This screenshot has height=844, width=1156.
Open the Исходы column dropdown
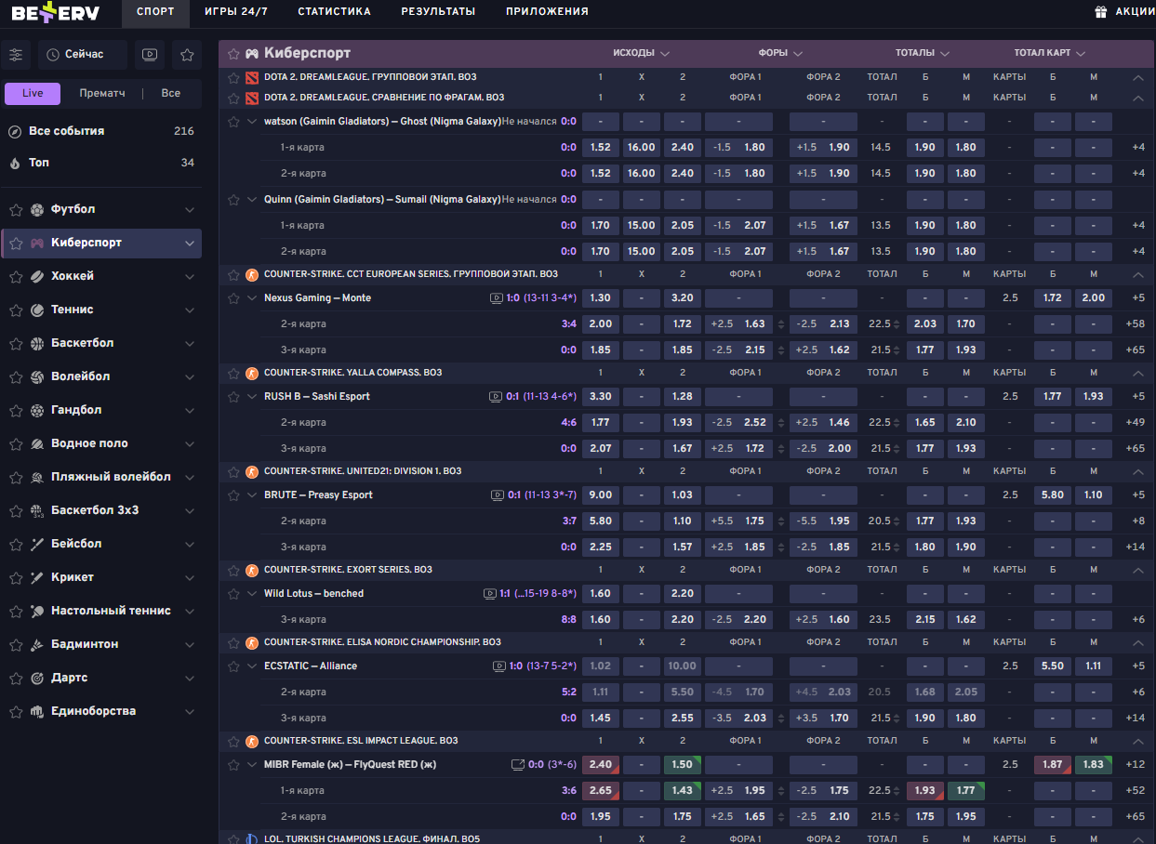click(x=641, y=53)
